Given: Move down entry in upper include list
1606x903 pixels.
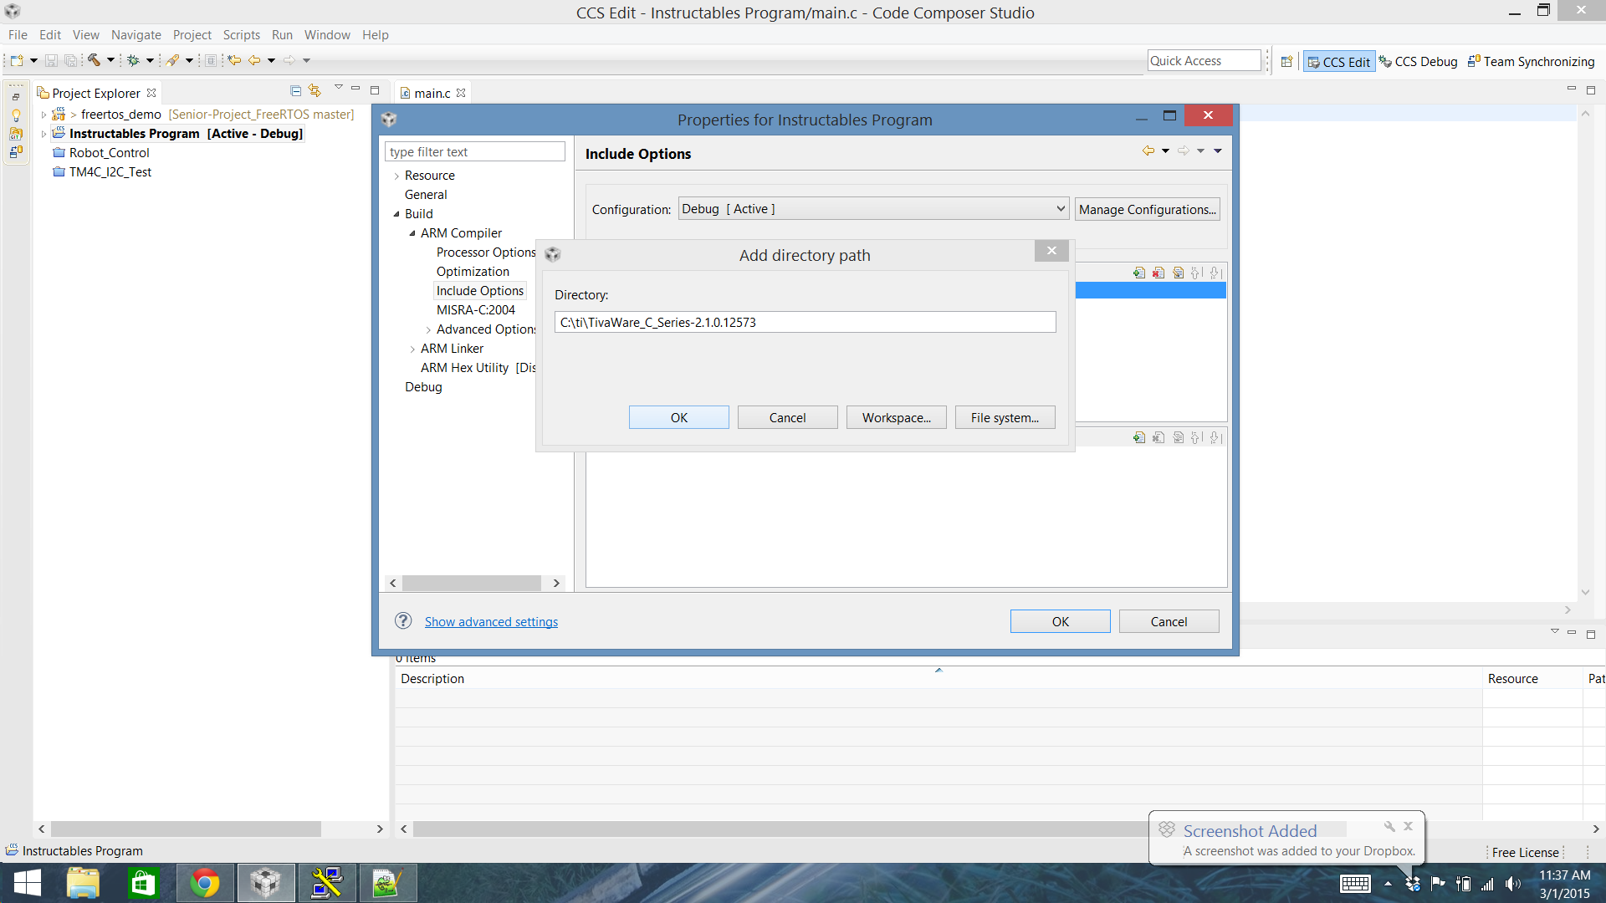Looking at the screenshot, I should pyautogui.click(x=1216, y=273).
